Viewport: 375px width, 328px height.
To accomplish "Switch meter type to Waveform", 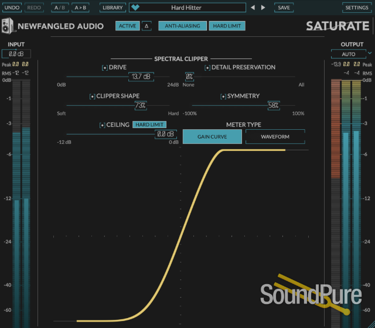I will (x=275, y=137).
